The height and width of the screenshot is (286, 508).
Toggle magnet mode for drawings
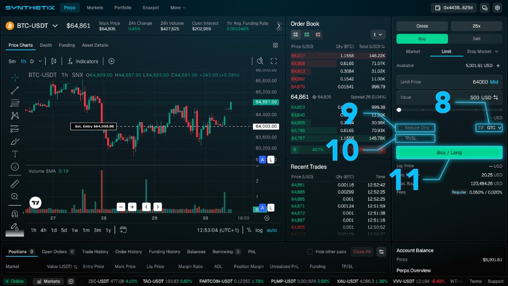point(14,214)
